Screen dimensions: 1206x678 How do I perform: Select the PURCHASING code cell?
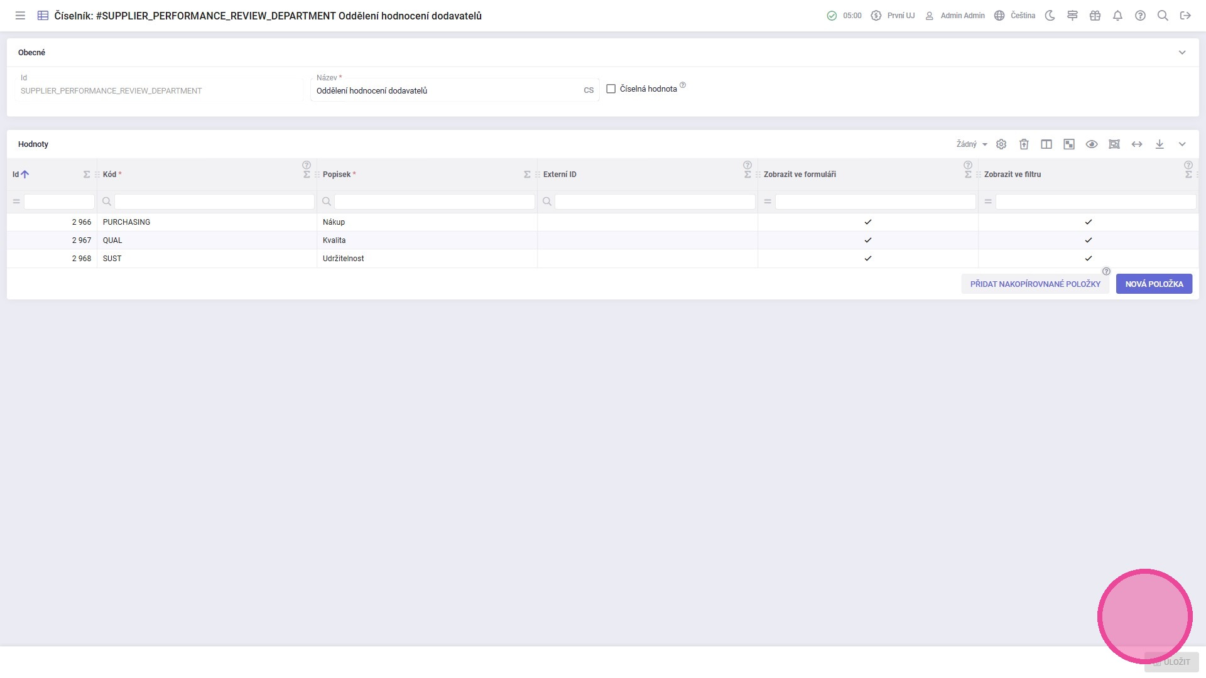[207, 222]
